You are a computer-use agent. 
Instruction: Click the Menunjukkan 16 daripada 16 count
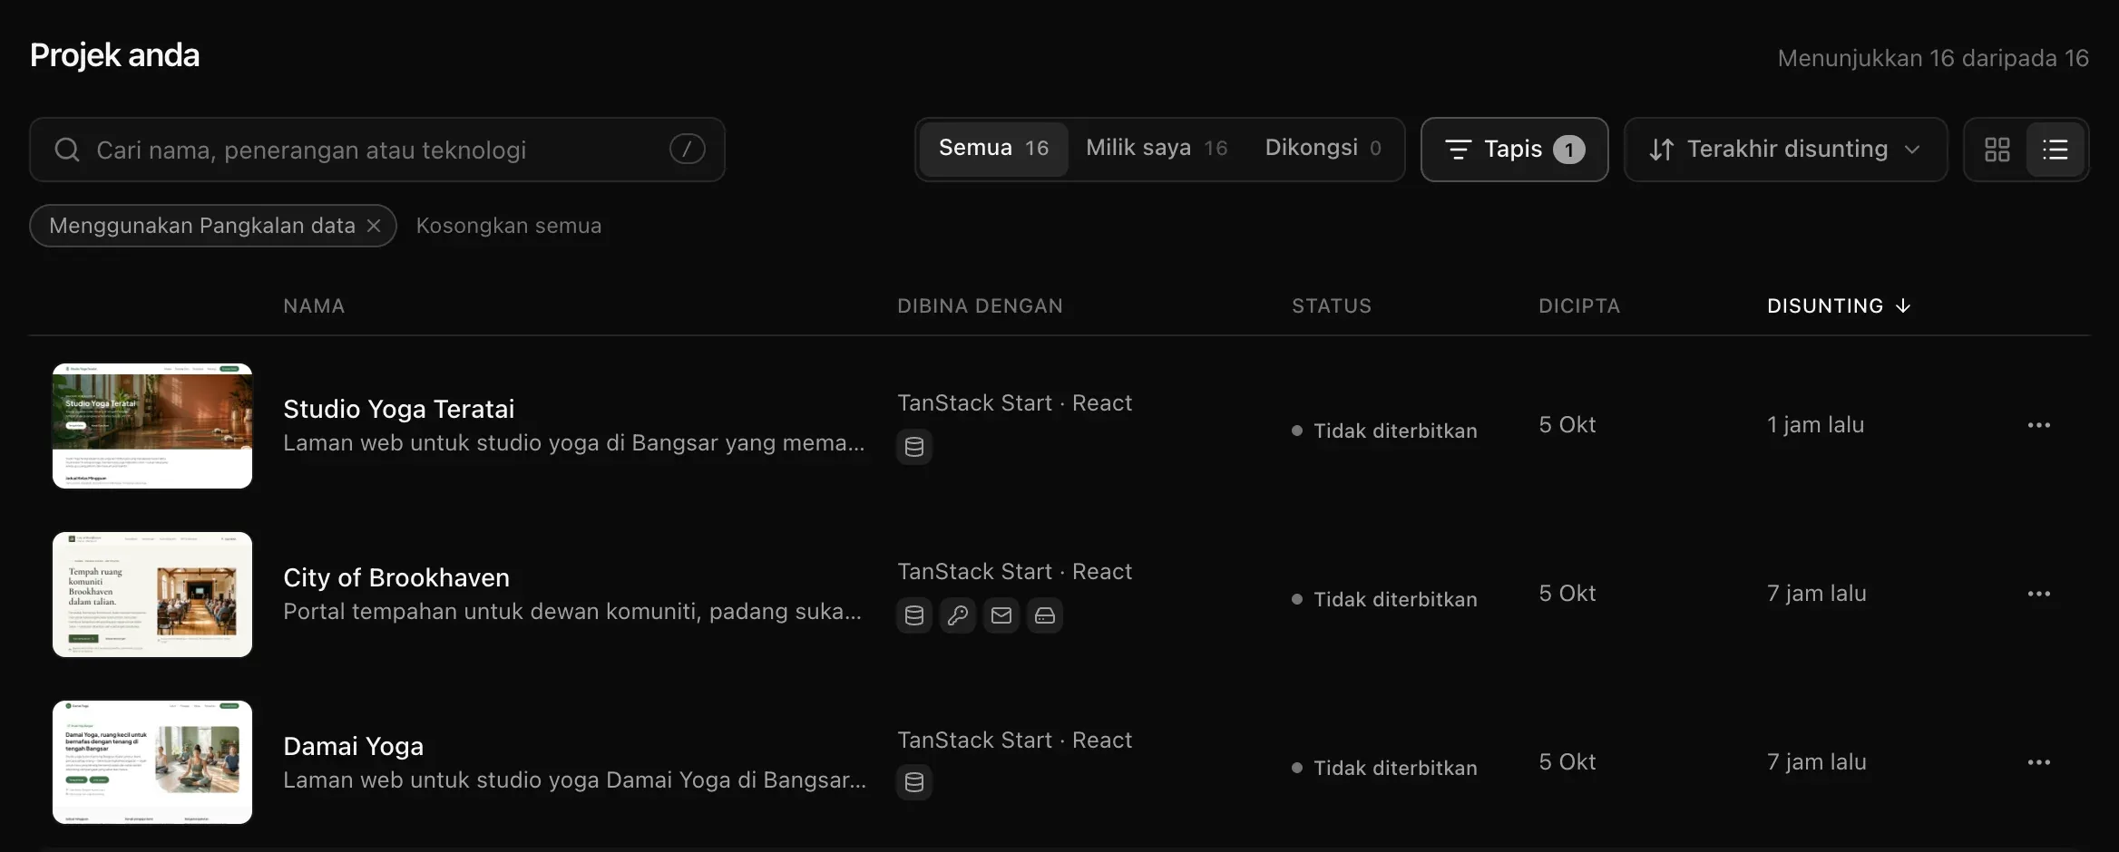click(1933, 58)
